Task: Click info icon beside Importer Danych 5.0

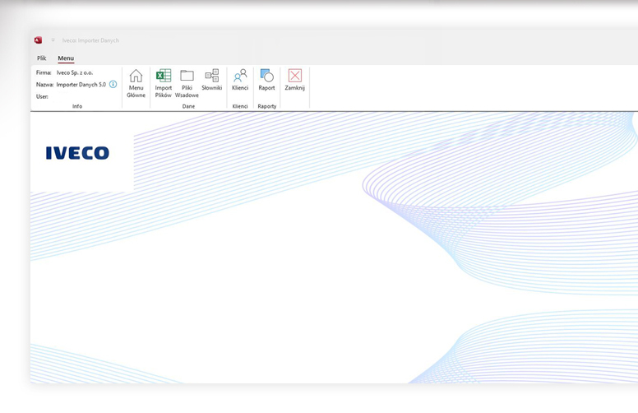Action: 113,85
